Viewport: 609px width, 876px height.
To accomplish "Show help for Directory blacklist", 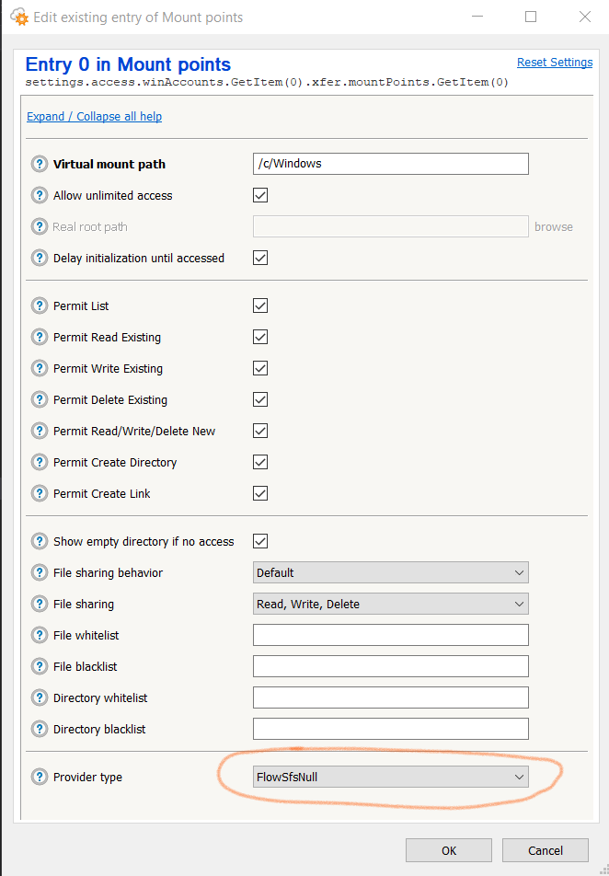I will tap(40, 729).
